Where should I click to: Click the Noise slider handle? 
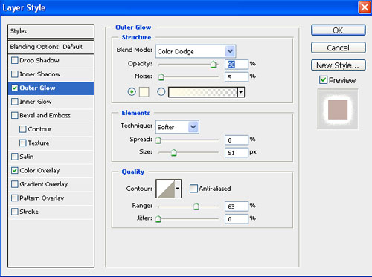coord(161,76)
